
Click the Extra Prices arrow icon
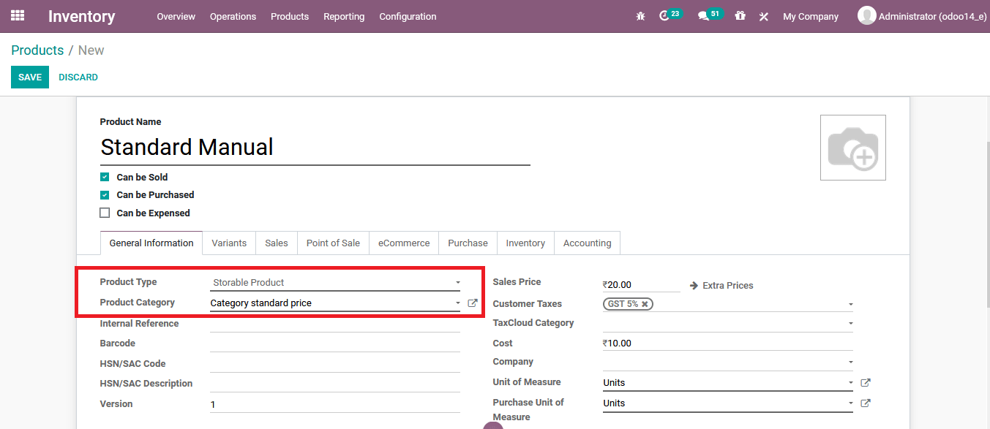(x=694, y=285)
